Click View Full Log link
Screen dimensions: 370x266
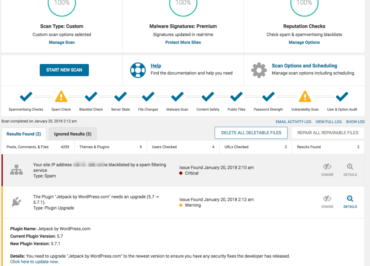coord(328,122)
